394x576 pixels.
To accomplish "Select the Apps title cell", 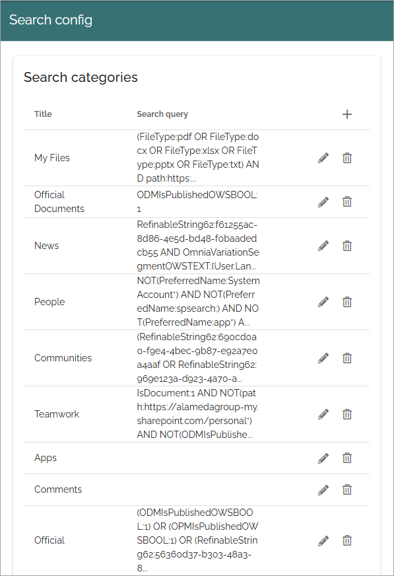I will 46,458.
